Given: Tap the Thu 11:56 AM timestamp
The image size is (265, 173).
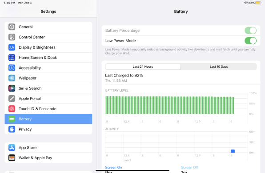Looking at the screenshot, I should click(116, 81).
